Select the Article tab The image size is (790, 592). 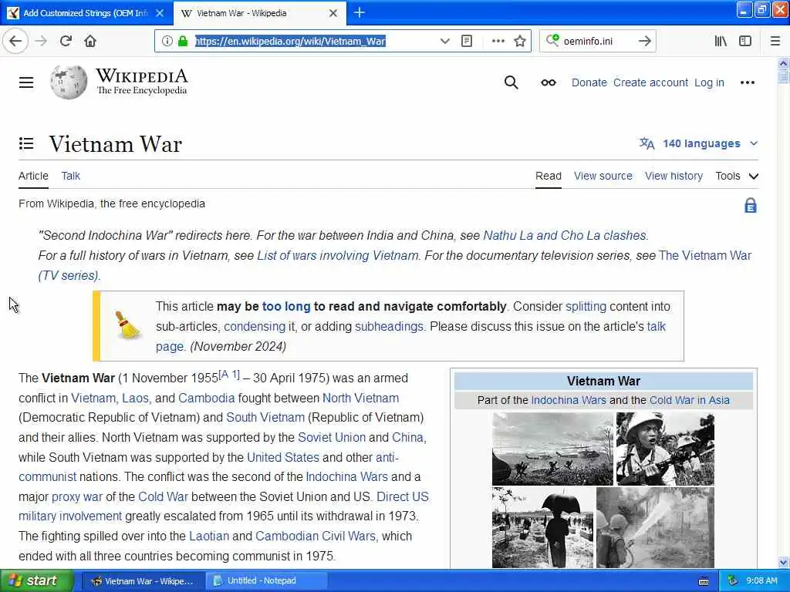33,176
